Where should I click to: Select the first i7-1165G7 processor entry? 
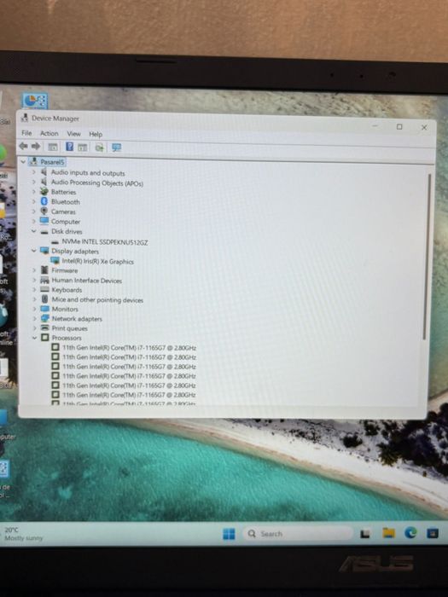click(129, 348)
